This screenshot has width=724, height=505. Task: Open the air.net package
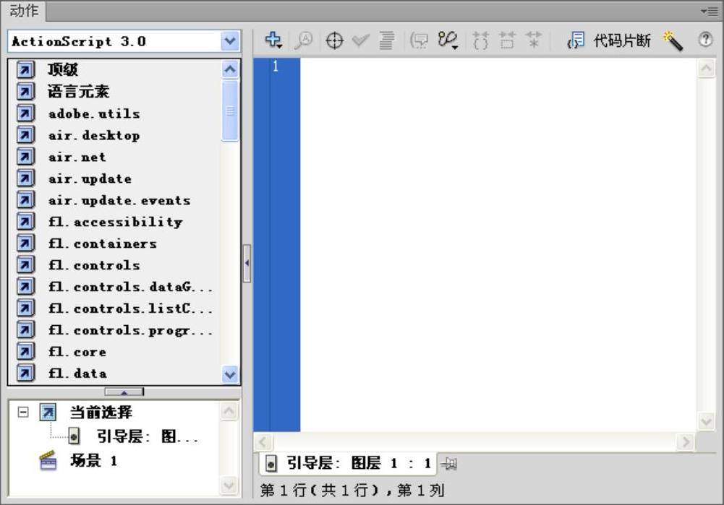(77, 156)
